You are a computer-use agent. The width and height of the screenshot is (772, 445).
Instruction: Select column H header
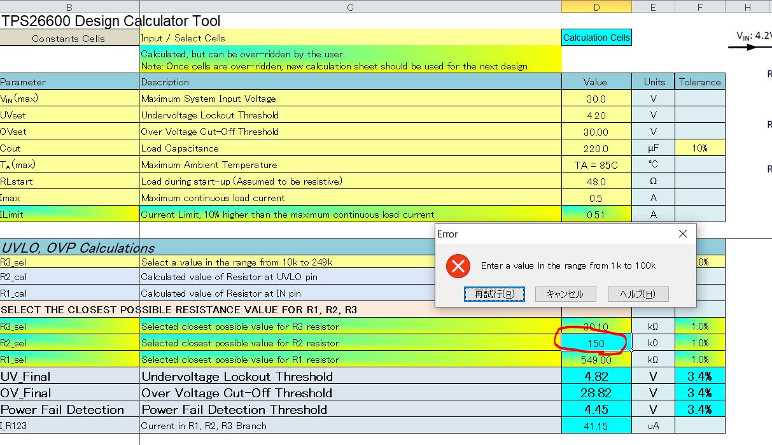[748, 6]
